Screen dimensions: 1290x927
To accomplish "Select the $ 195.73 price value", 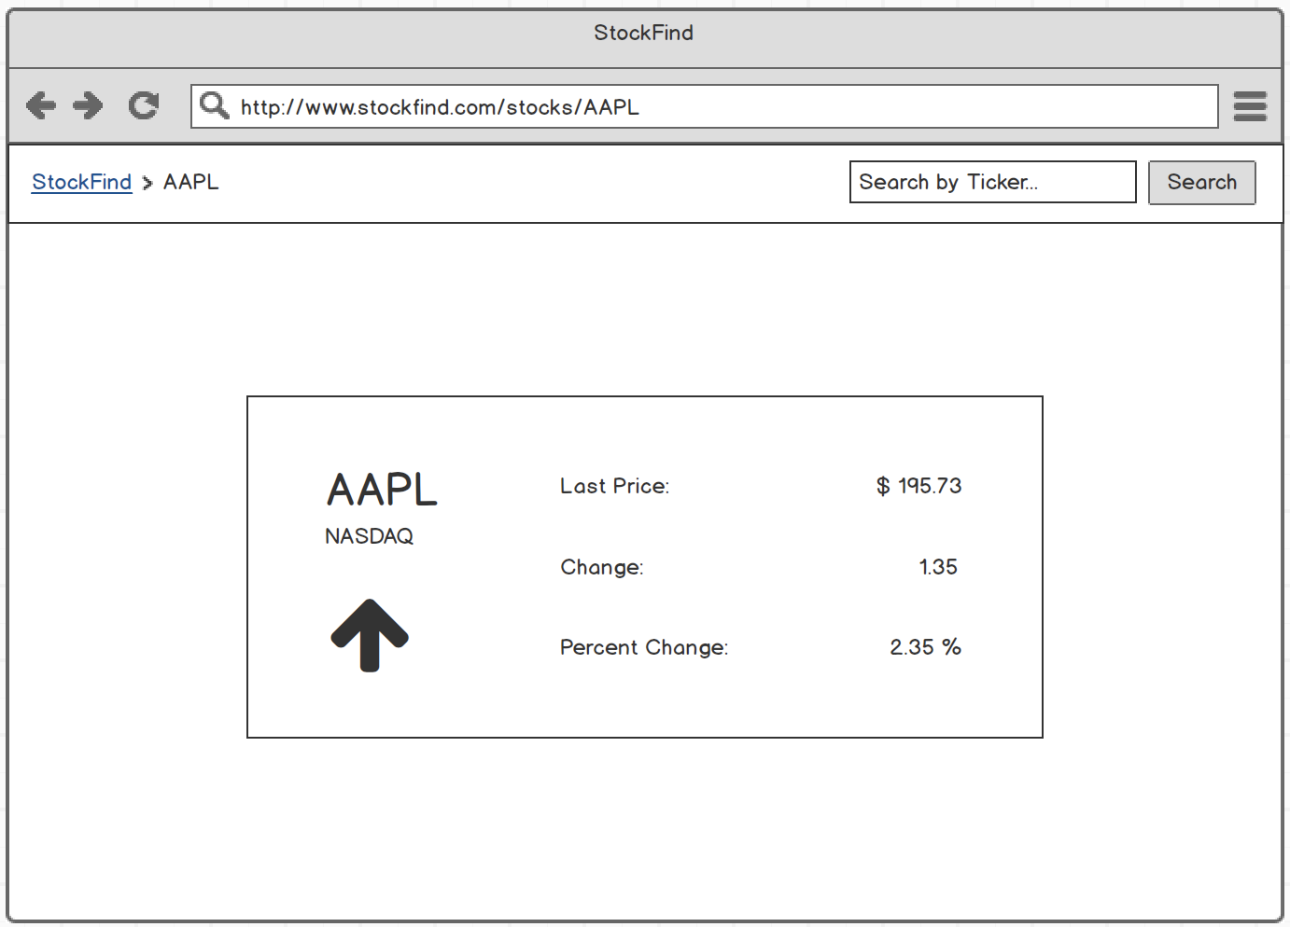I will pyautogui.click(x=918, y=486).
